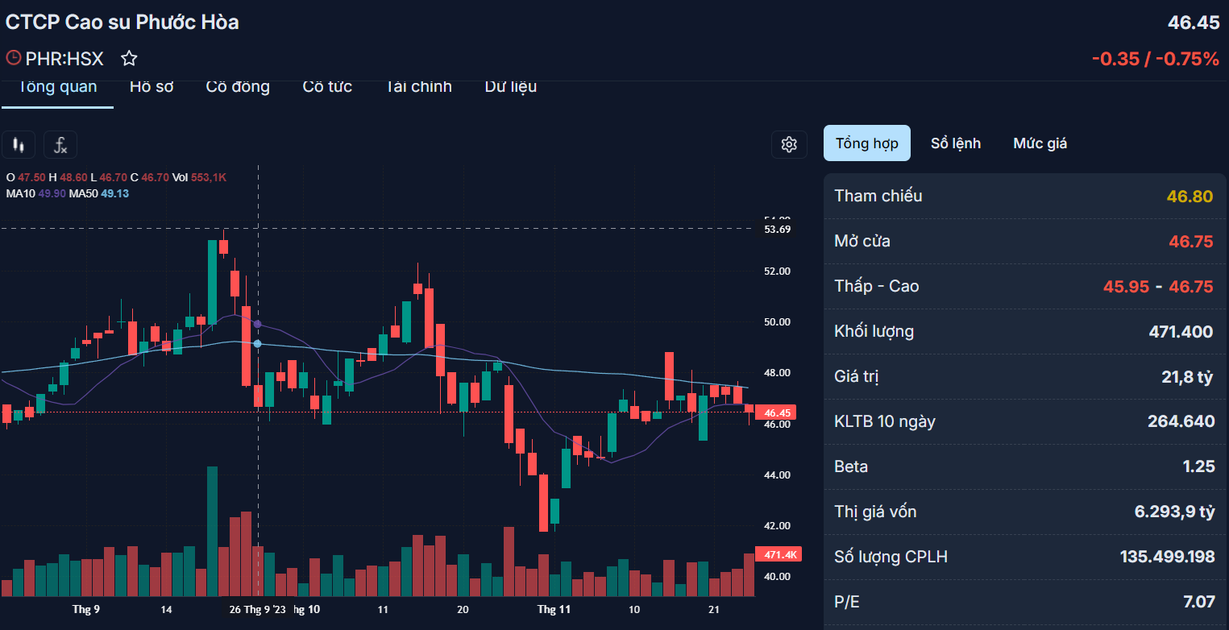
Task: Click the purple MA10 crosshair dot on chart
Action: pos(257,324)
